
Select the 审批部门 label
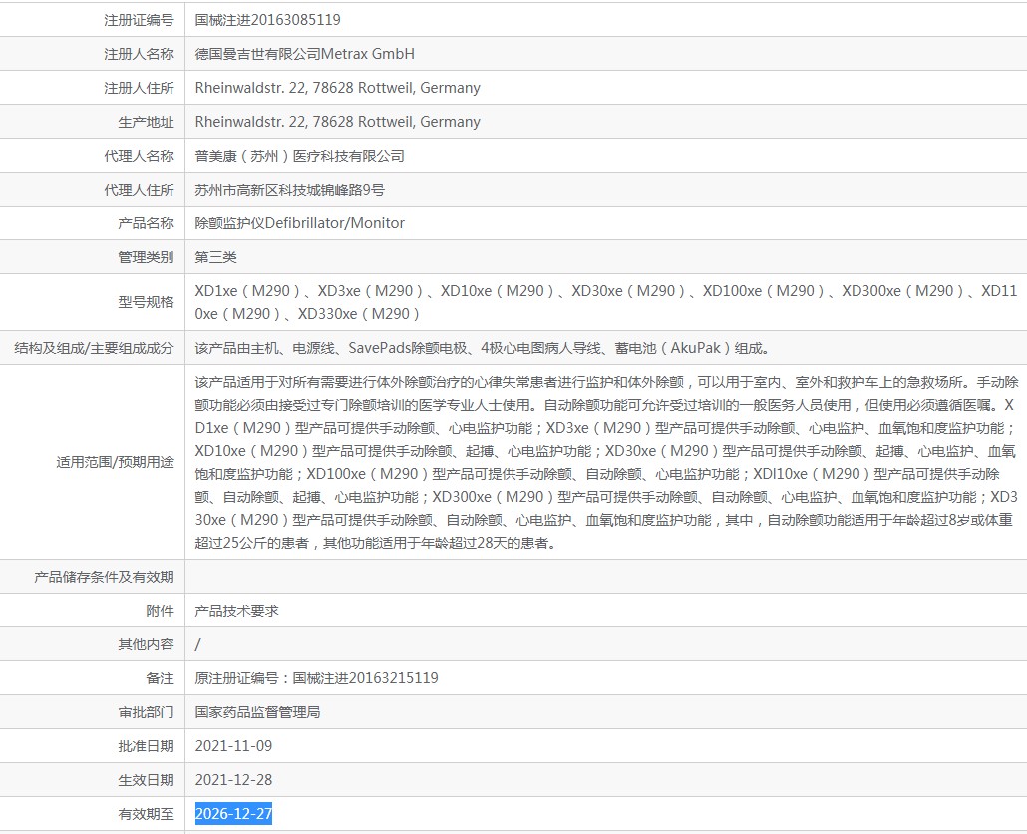tap(146, 712)
